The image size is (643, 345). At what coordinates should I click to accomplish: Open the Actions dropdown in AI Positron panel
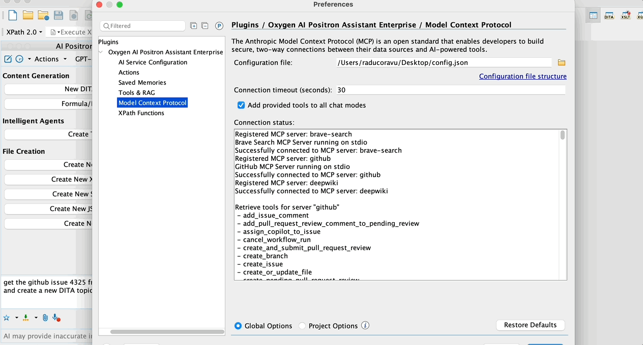tap(50, 59)
